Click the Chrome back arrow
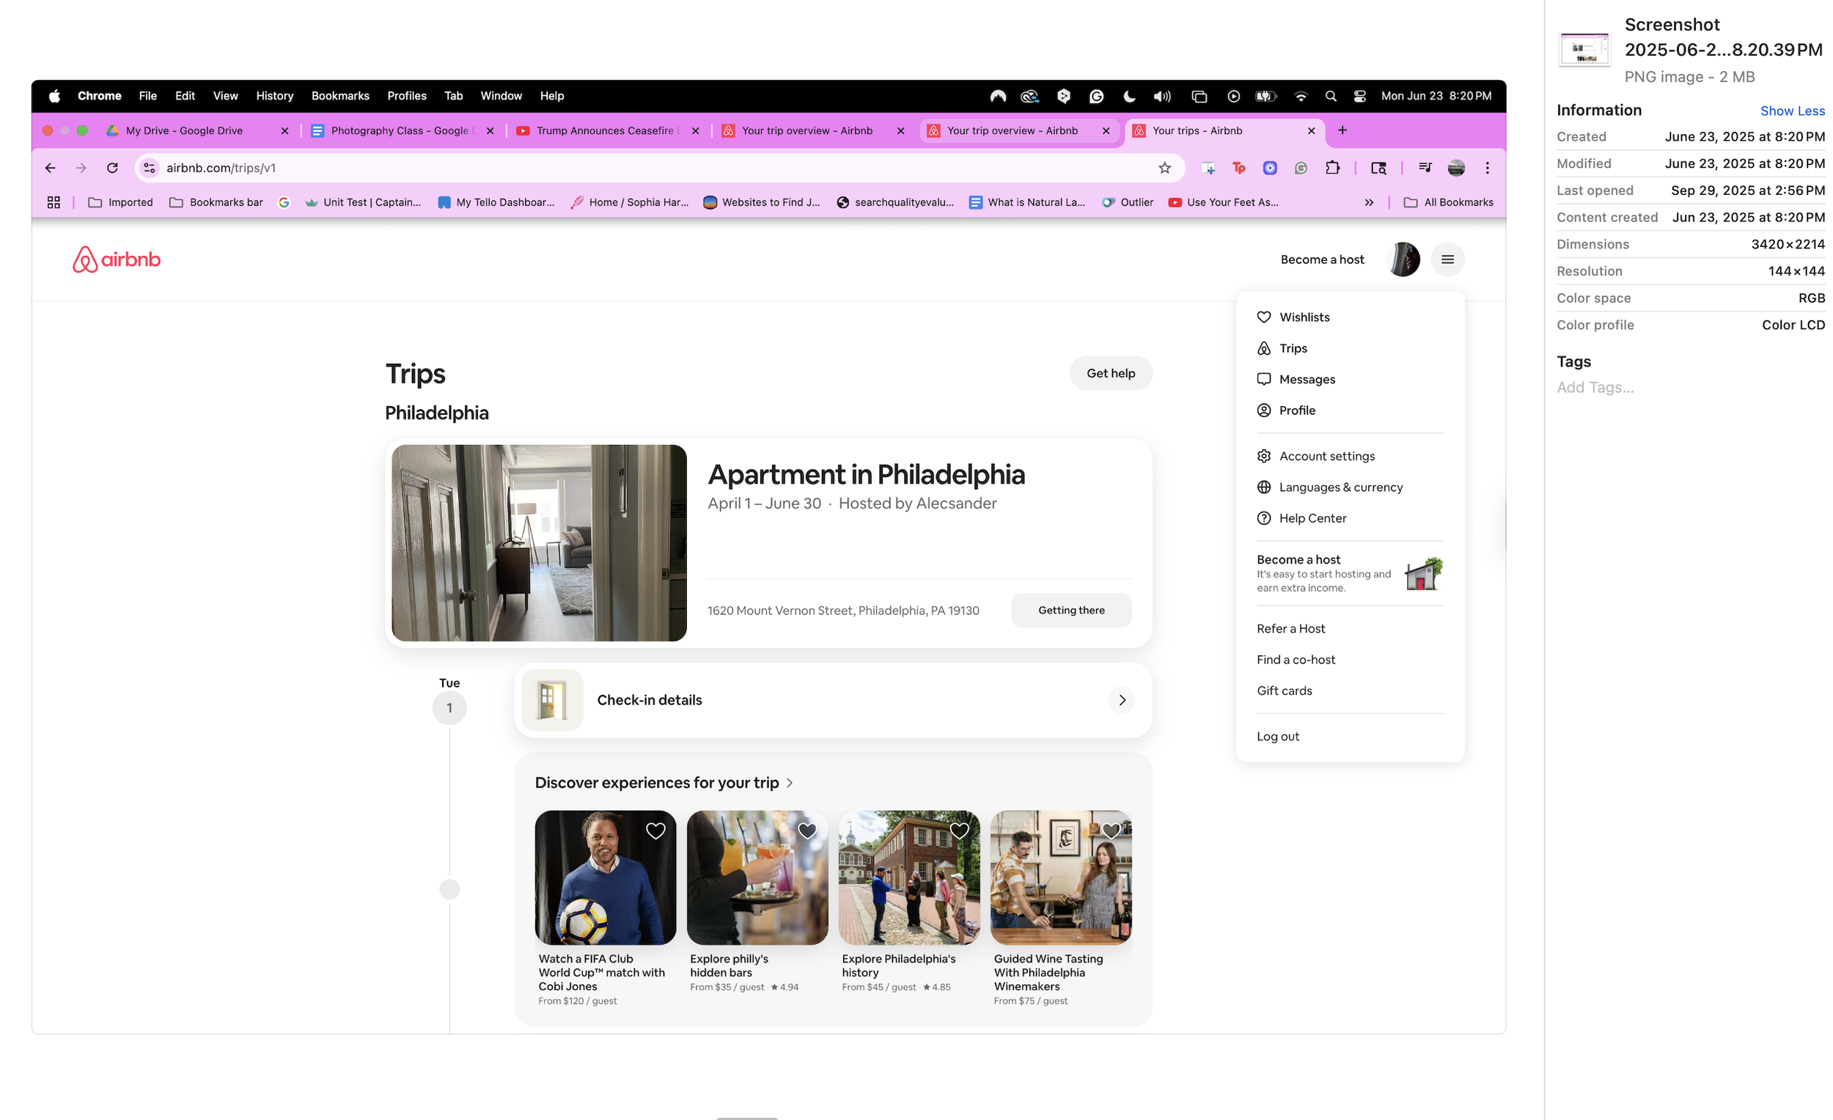 pyautogui.click(x=50, y=168)
